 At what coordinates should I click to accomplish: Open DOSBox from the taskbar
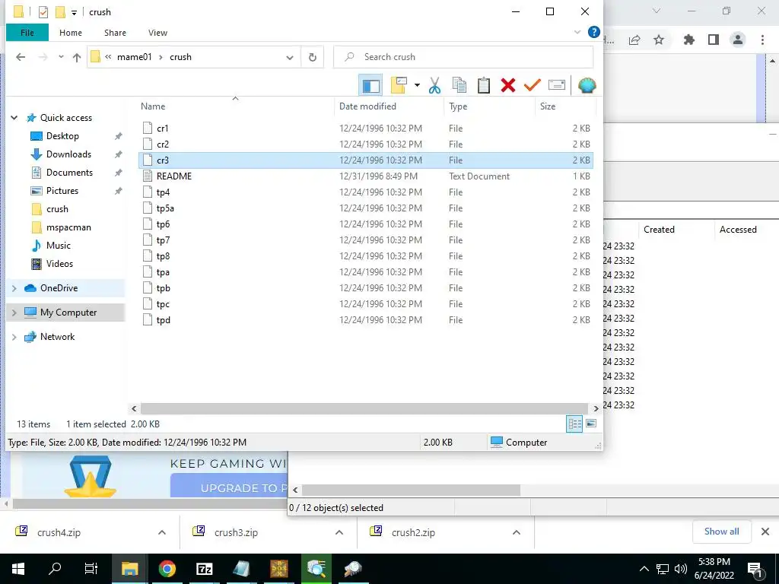pos(279,569)
